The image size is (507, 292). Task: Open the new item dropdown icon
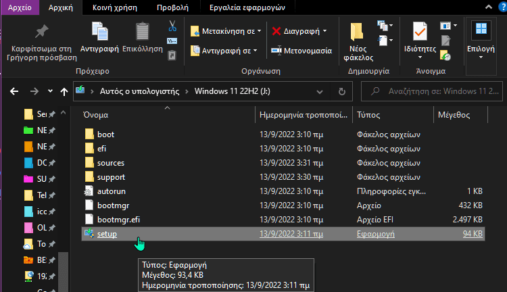tap(385, 26)
